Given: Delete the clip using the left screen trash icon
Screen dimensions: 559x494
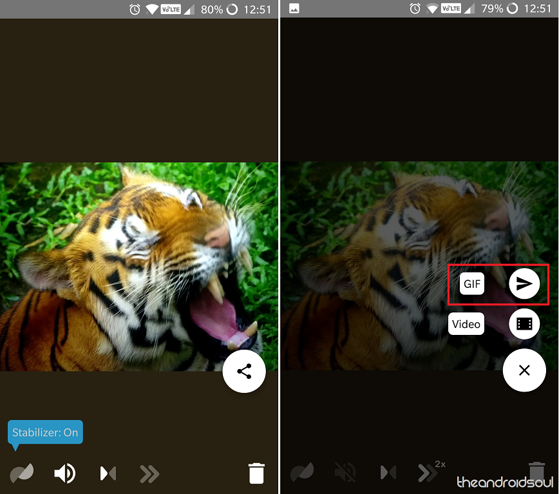Looking at the screenshot, I should coord(256,473).
